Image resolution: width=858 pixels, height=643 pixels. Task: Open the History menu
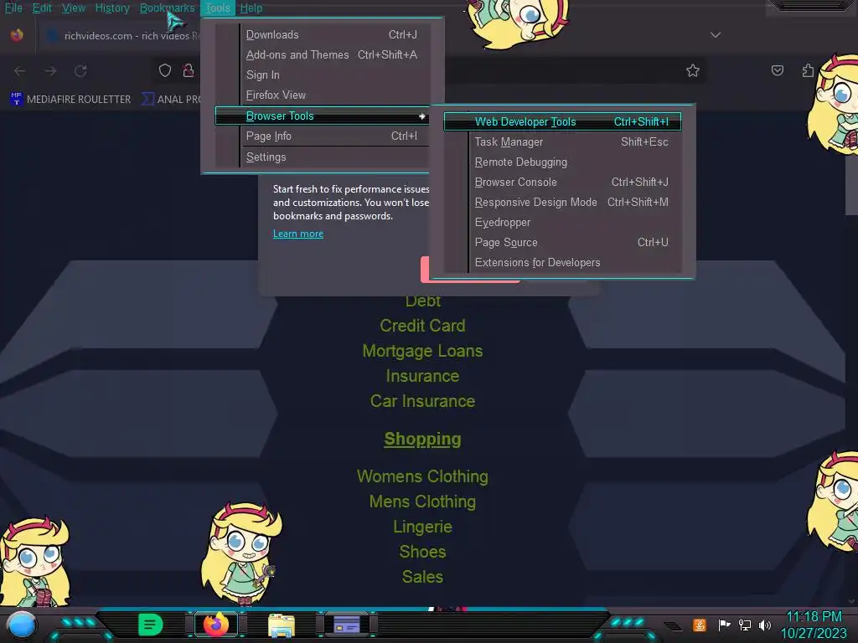click(x=112, y=8)
